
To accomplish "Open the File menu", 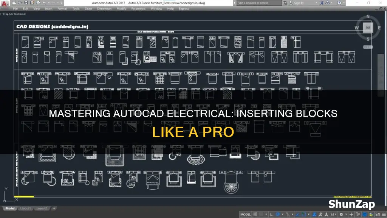I will pyautogui.click(x=15, y=9).
